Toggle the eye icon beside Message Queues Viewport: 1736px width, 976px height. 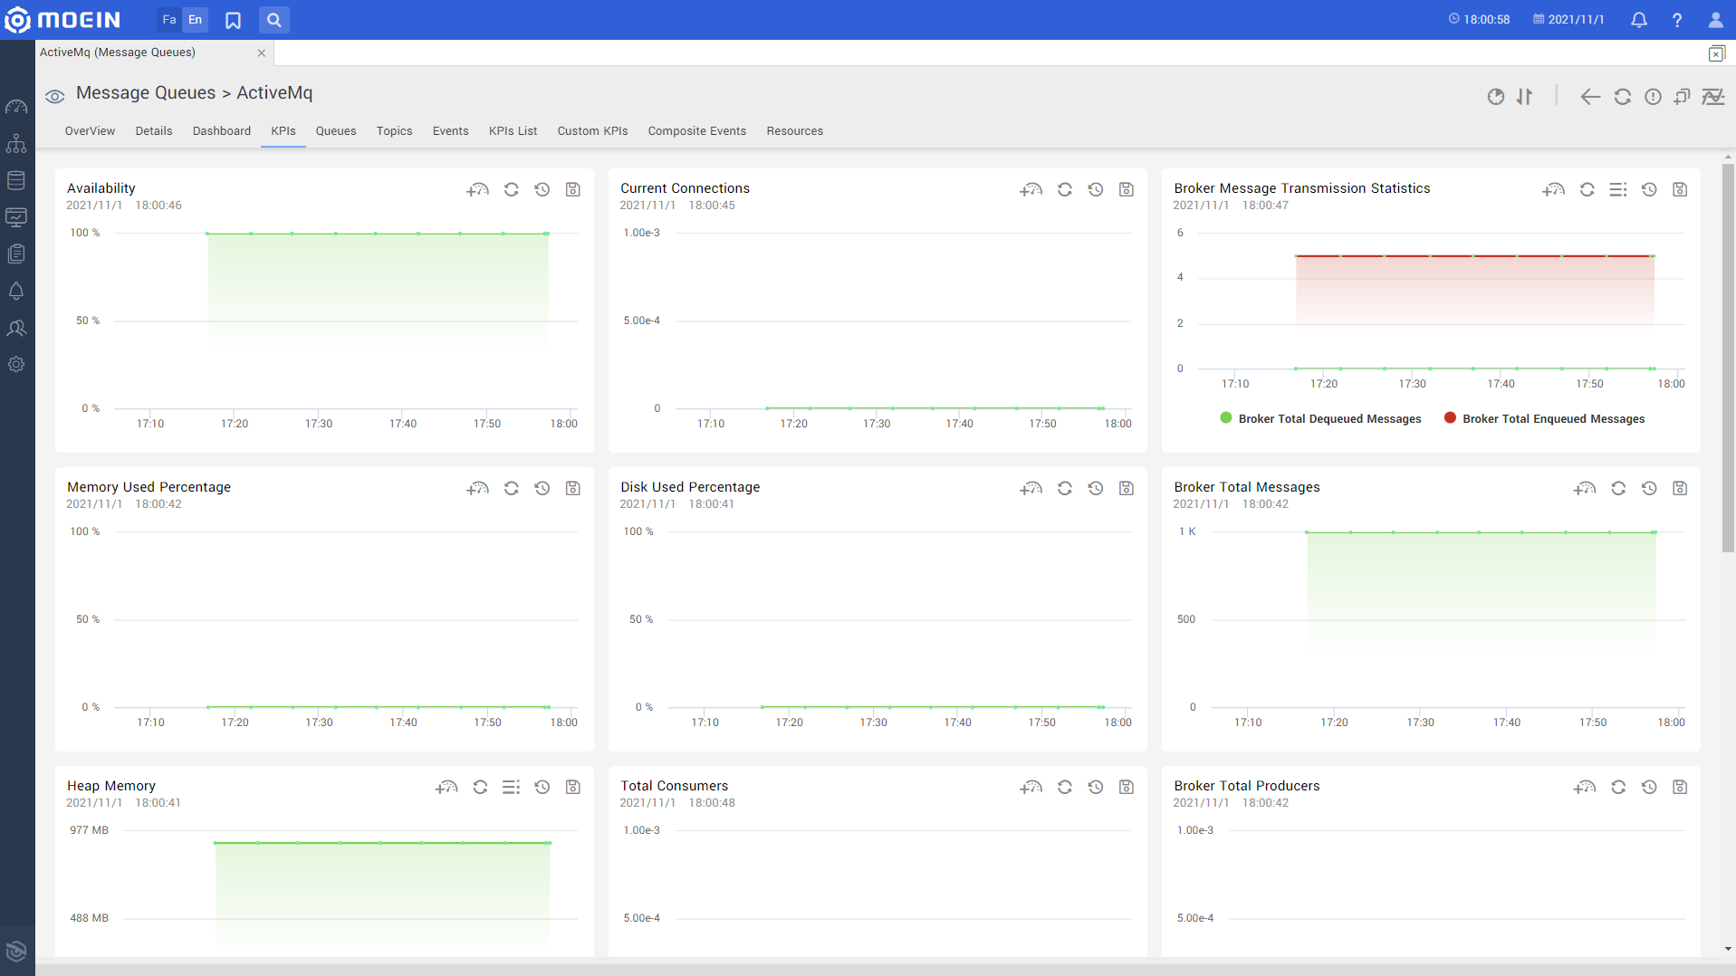tap(54, 96)
